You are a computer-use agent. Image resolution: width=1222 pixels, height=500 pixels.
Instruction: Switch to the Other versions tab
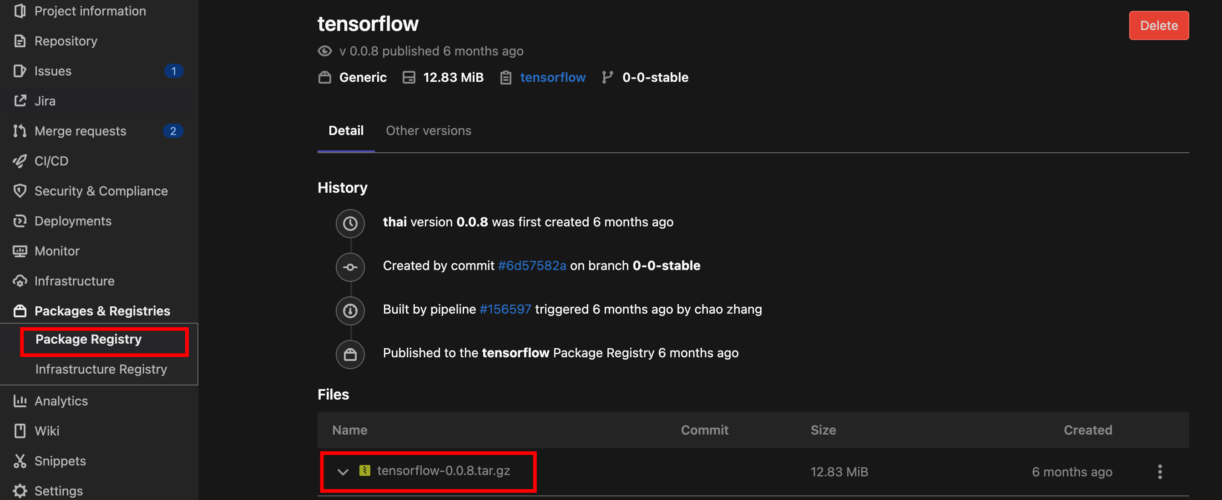pyautogui.click(x=429, y=131)
